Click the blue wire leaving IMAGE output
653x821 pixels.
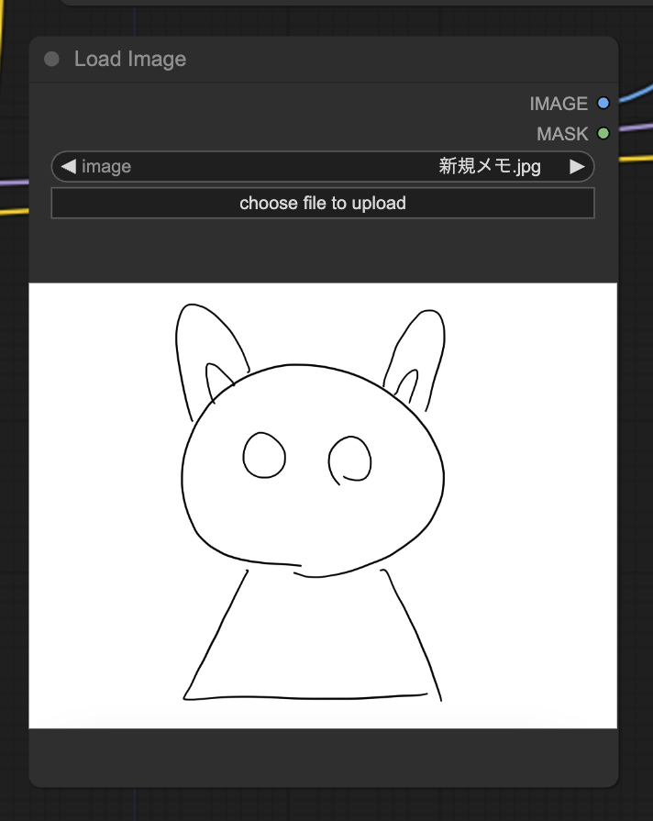tap(635, 93)
